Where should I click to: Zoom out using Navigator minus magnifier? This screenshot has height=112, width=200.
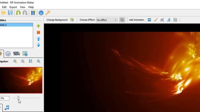click(23, 61)
